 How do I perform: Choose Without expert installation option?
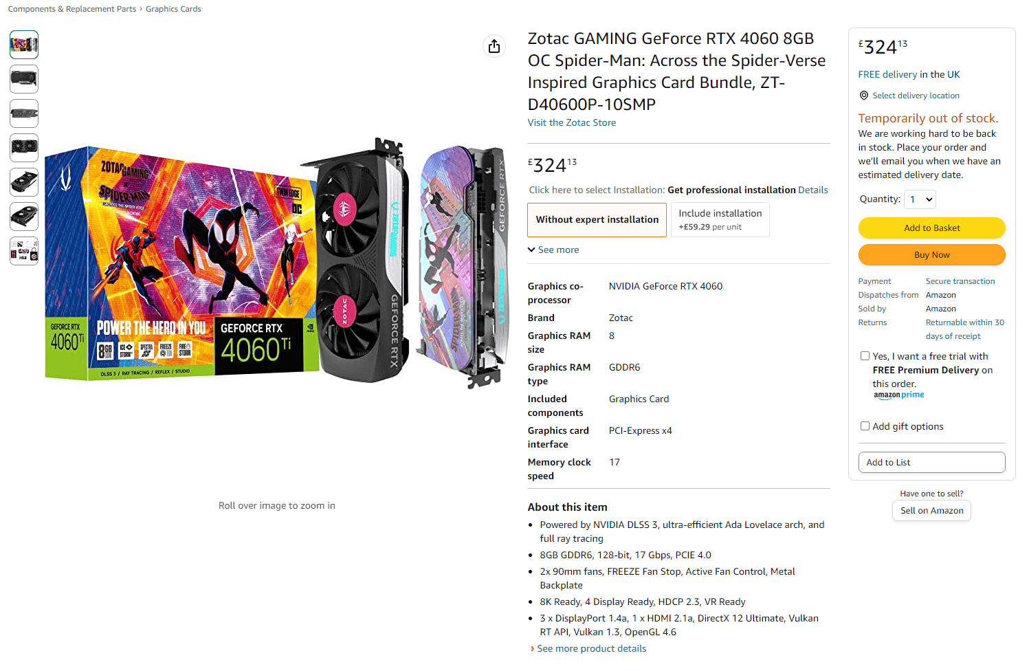(x=597, y=220)
